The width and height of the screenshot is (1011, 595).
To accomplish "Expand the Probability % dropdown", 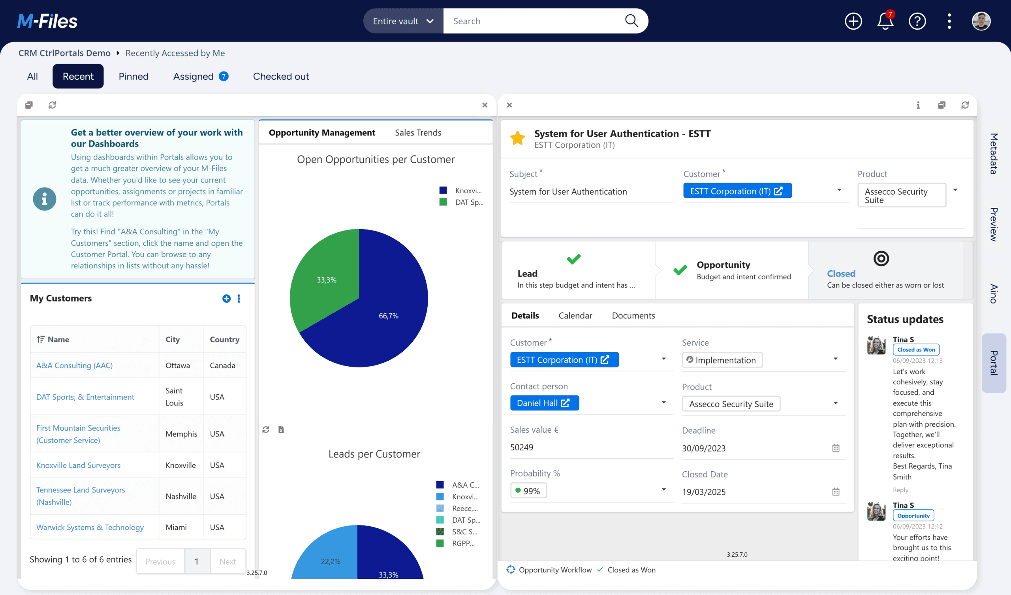I will (663, 490).
